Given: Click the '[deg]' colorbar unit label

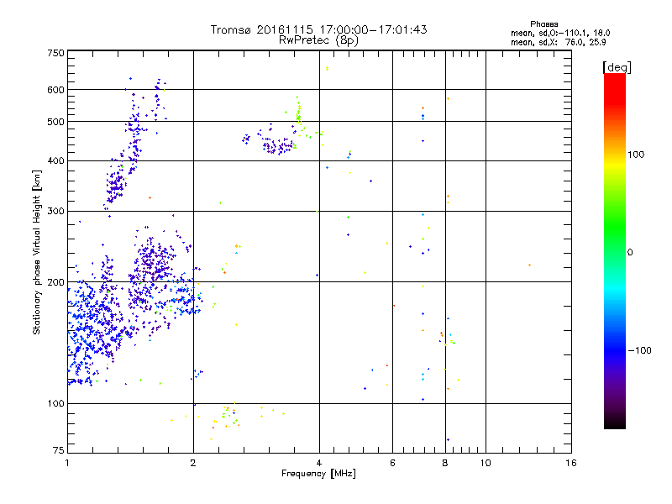Looking at the screenshot, I should (617, 67).
